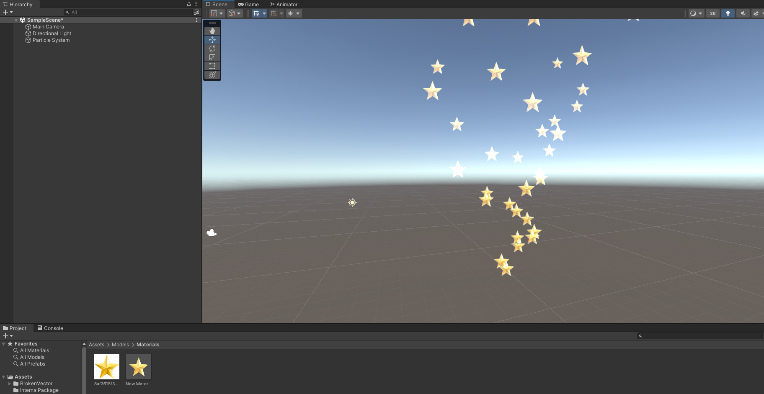Image resolution: width=764 pixels, height=394 pixels.
Task: Click the Hierarchy panel lock icon
Action: tap(189, 4)
